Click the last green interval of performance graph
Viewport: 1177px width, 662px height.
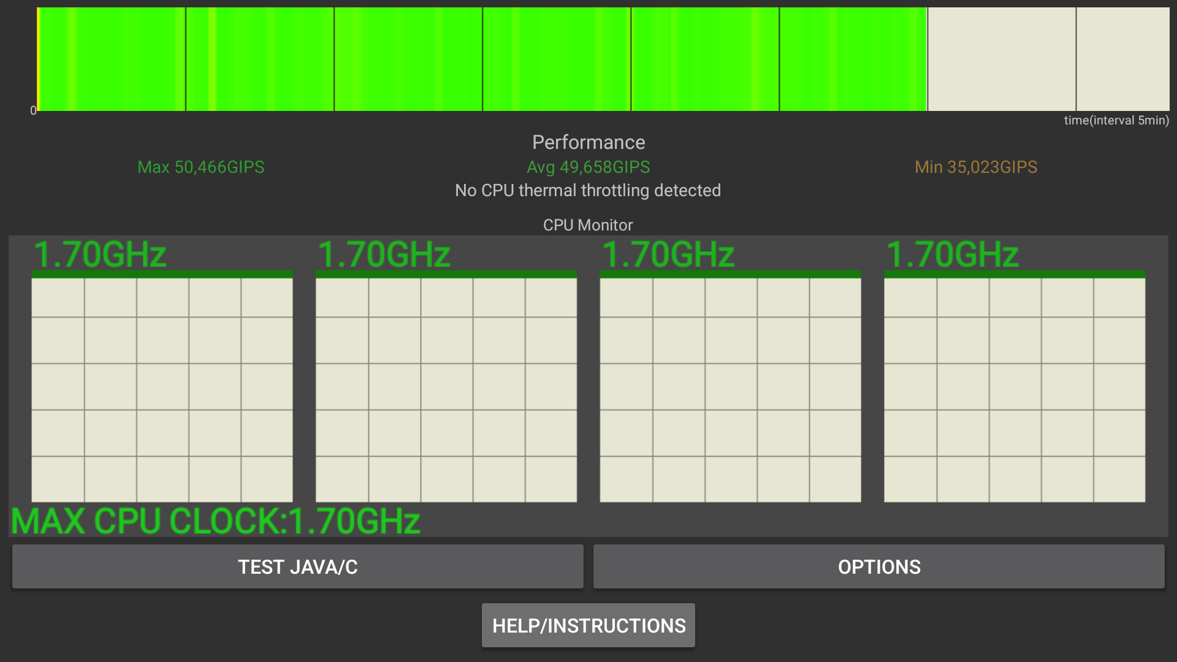pyautogui.click(x=853, y=59)
